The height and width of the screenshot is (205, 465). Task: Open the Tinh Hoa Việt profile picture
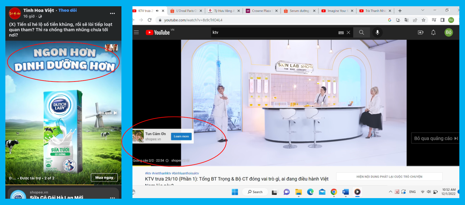coord(15,13)
